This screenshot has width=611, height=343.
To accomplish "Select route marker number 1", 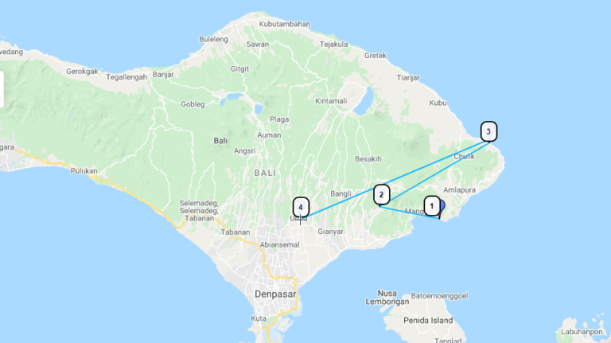I will point(432,206).
